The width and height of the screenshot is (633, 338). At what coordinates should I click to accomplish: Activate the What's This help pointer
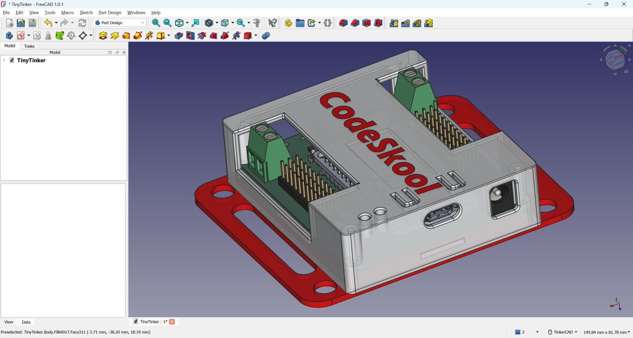[x=272, y=23]
